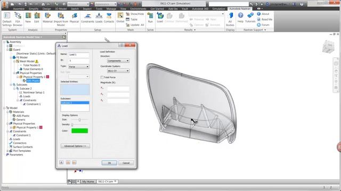Expand the Results panel dropdown arrow
This screenshot has width=341, height=191.
coord(194,30)
